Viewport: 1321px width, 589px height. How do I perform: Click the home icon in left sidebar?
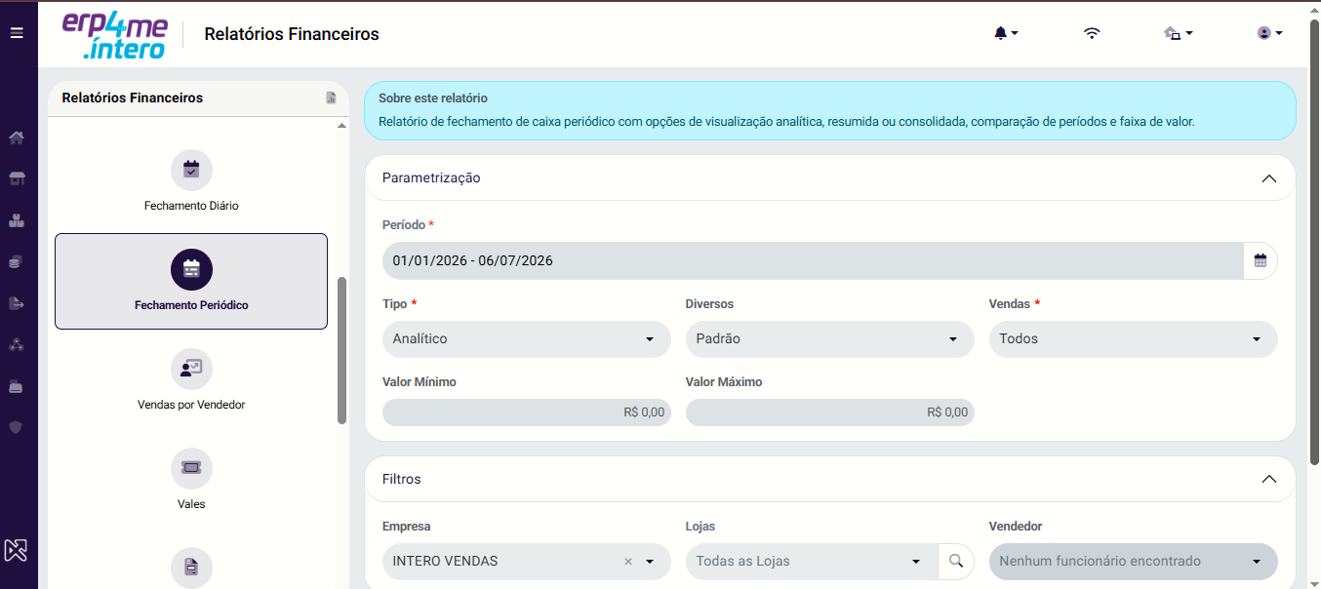(x=17, y=137)
